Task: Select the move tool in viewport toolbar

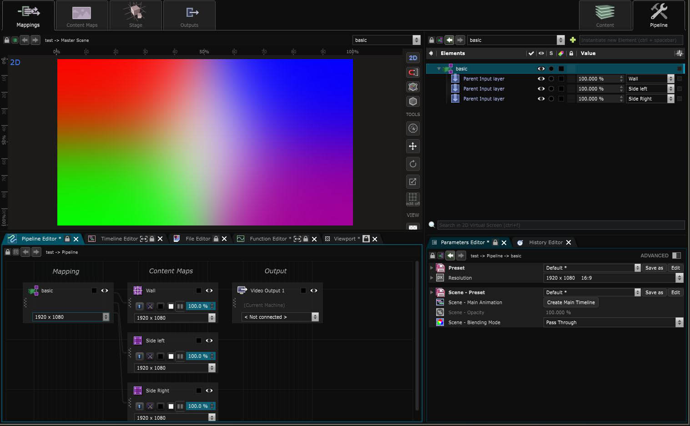Action: click(413, 146)
